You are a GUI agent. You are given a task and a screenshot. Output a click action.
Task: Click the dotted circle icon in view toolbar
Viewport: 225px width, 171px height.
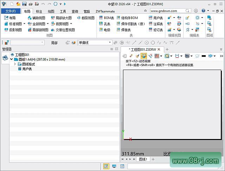(x=197, y=56)
